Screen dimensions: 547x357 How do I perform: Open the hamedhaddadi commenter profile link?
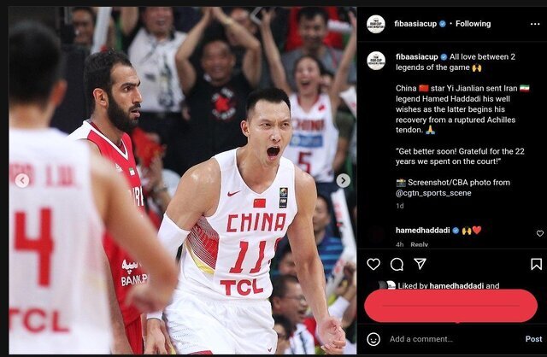(x=422, y=230)
